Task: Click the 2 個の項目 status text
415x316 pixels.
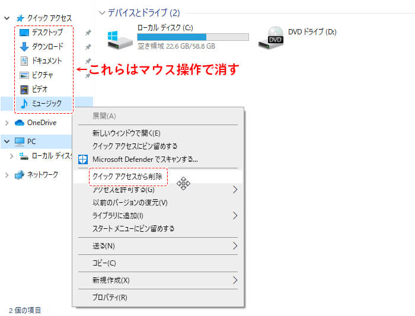Action: click(x=25, y=310)
